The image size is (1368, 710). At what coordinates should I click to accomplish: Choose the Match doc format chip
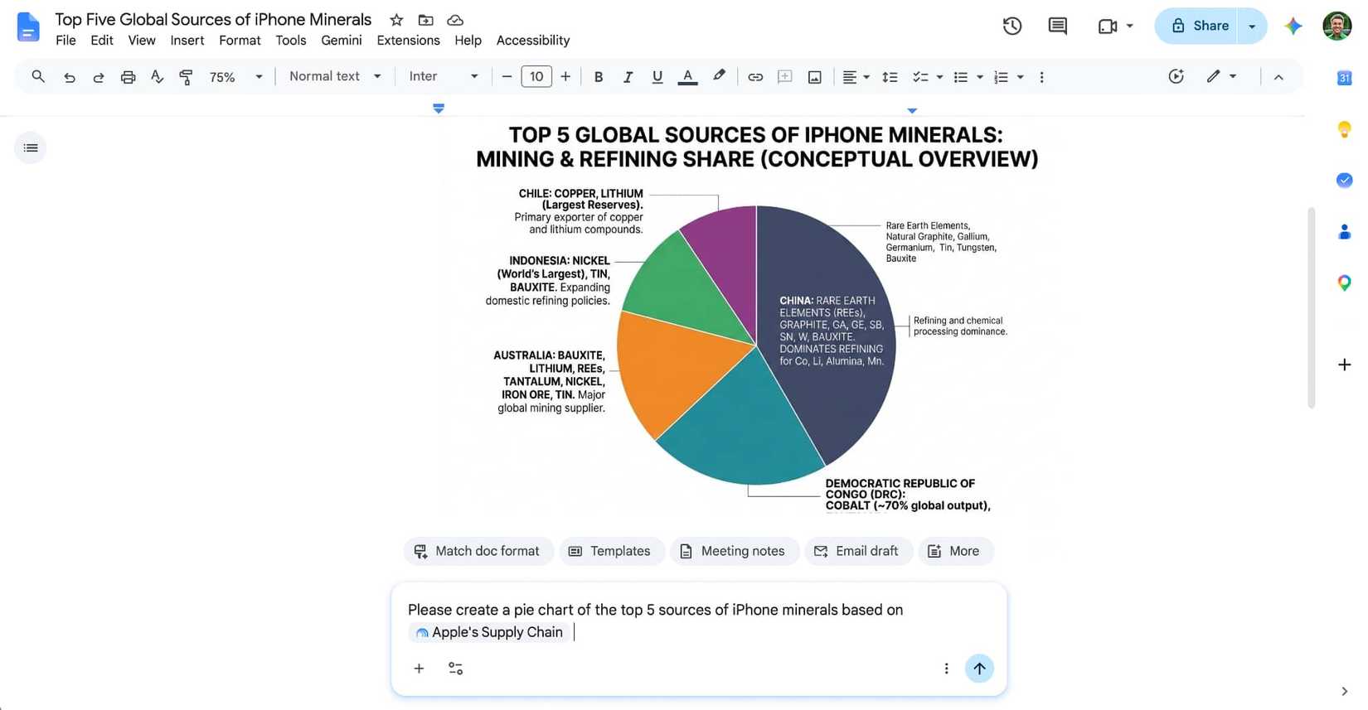(478, 551)
